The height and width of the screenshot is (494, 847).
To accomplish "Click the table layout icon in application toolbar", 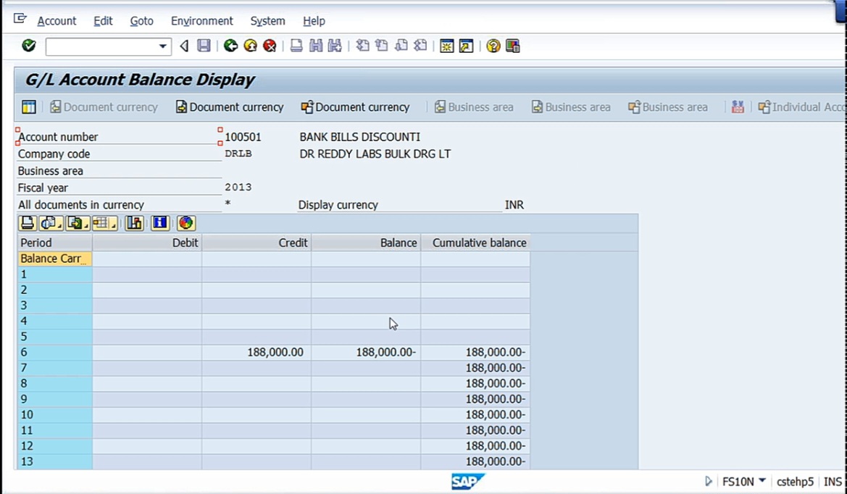I will [29, 107].
